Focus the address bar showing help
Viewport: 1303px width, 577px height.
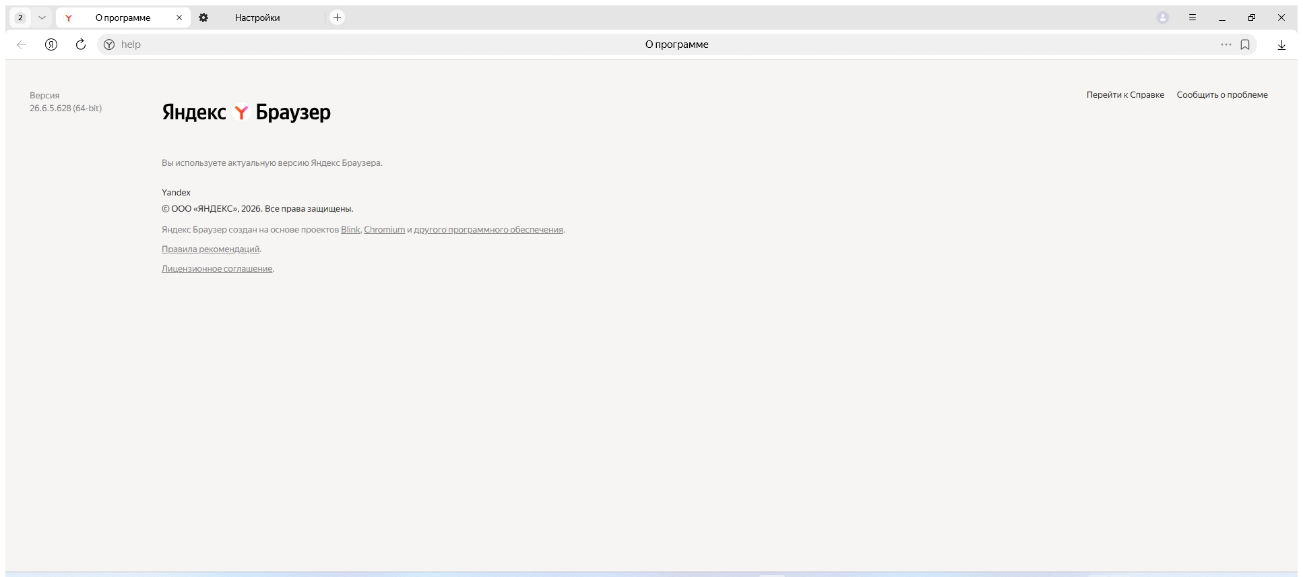677,44
